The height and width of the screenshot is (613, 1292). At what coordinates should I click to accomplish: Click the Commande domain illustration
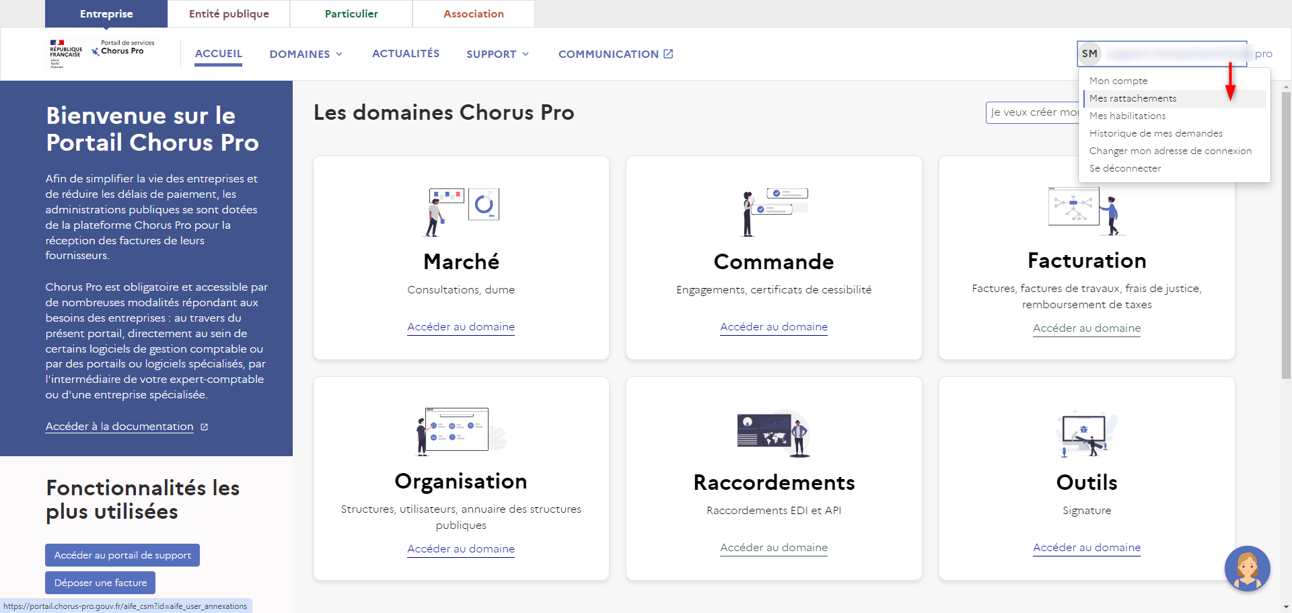coord(774,212)
